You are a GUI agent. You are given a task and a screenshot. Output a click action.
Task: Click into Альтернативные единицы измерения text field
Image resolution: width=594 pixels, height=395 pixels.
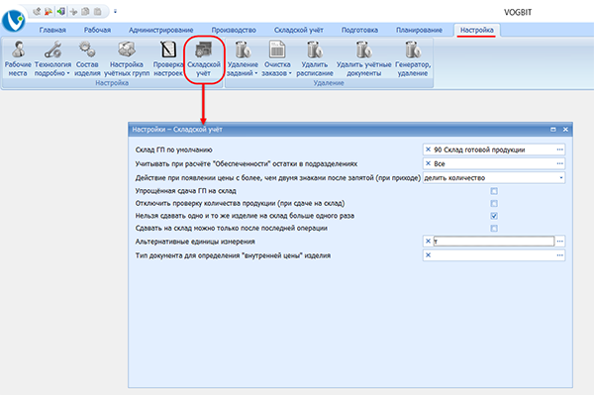pos(494,242)
